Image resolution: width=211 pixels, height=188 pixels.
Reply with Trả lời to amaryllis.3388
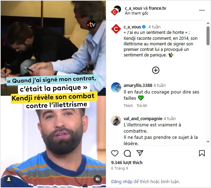pyautogui.click(x=142, y=106)
